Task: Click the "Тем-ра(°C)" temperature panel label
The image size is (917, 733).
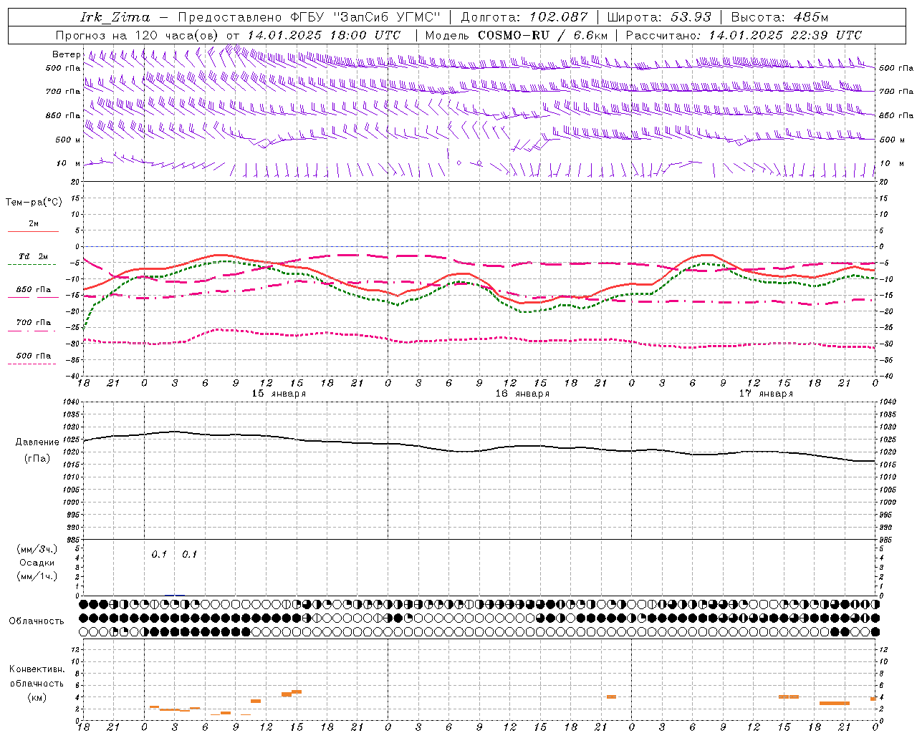Action: [x=34, y=203]
